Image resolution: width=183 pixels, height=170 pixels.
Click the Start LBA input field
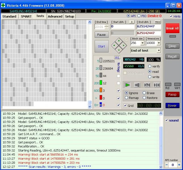pos(122,26)
